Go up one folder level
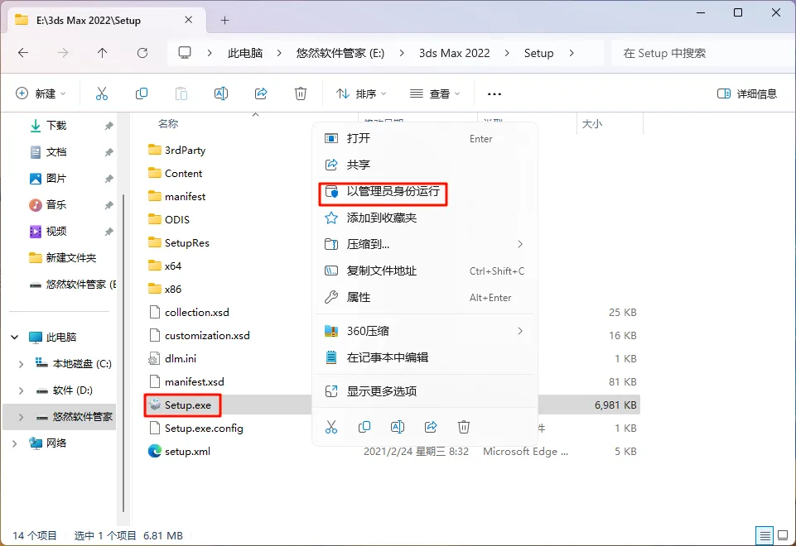The width and height of the screenshot is (796, 546). tap(103, 53)
